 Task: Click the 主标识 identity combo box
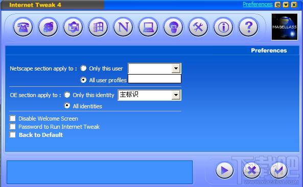[149, 95]
